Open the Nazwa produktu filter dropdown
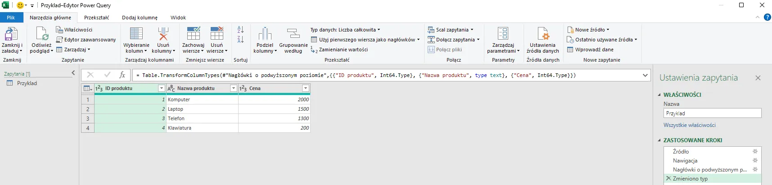Image resolution: width=772 pixels, height=185 pixels. pyautogui.click(x=233, y=88)
